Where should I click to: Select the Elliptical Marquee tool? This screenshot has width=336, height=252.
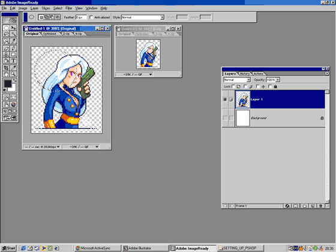pos(6,28)
